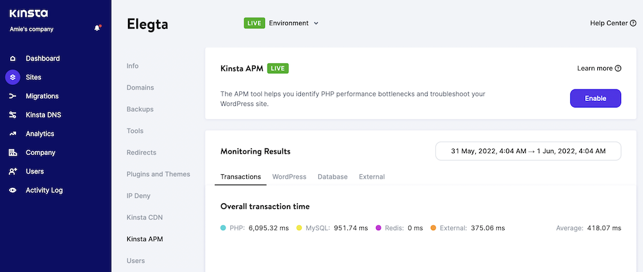Enable Kinsta APM with Enable button
This screenshot has width=643, height=272.
tap(595, 98)
